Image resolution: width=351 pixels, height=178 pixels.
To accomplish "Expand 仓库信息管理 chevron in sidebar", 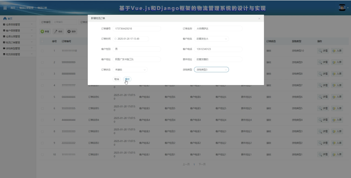I will coord(32,24).
